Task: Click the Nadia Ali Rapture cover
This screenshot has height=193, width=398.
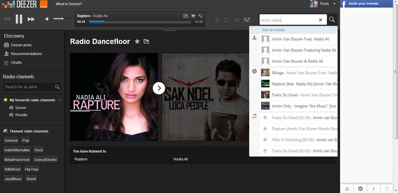Action: [114, 97]
